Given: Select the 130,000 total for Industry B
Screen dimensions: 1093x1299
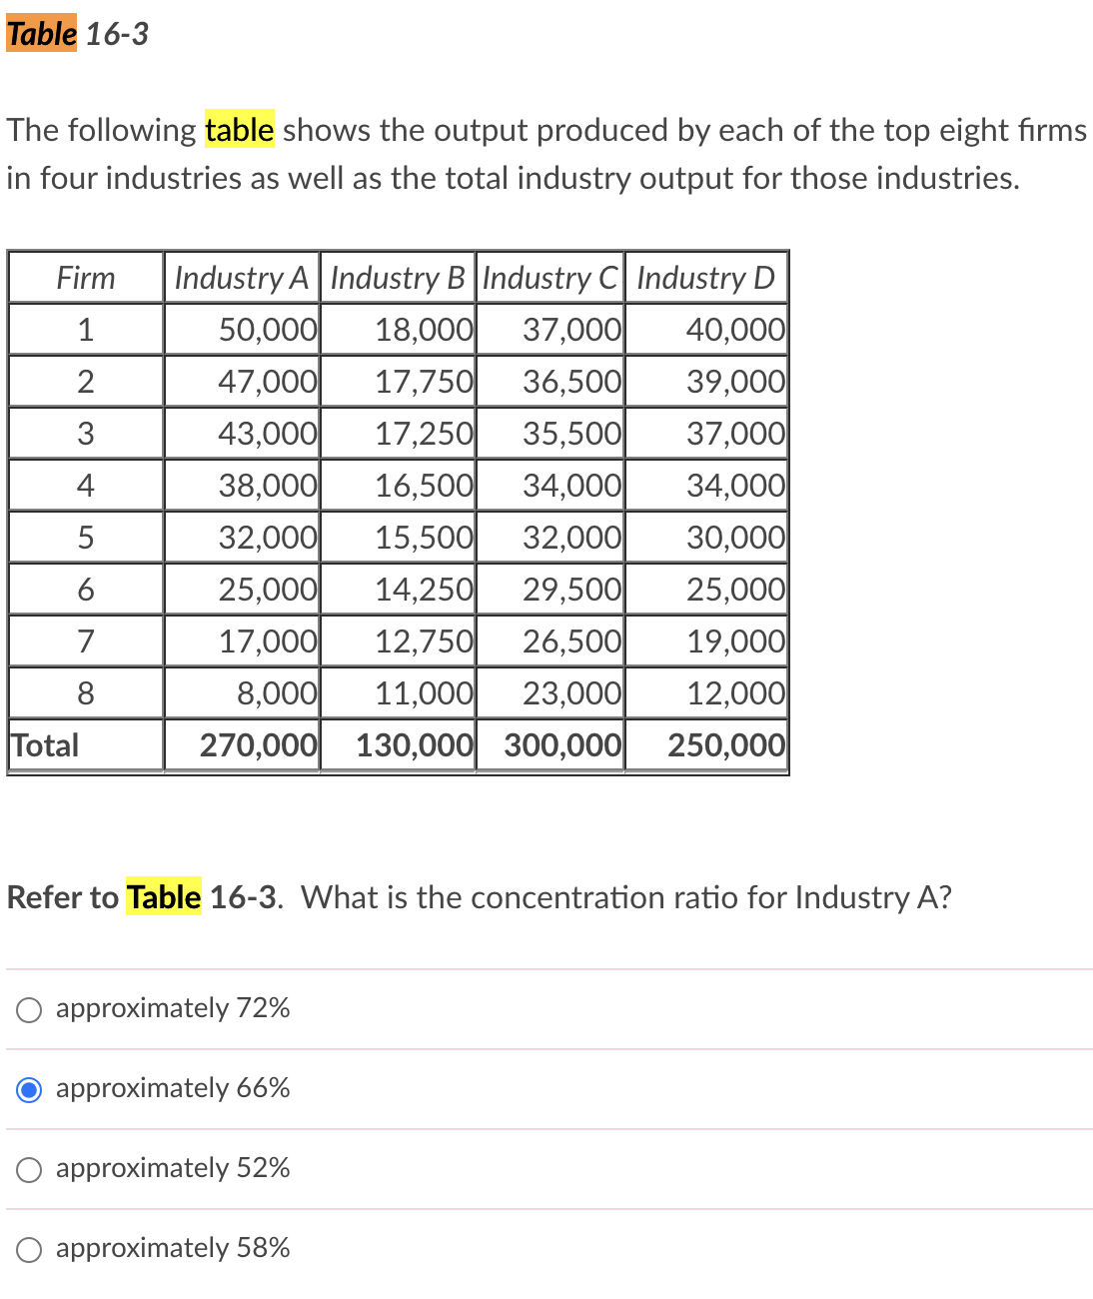Looking at the screenshot, I should 412,744.
